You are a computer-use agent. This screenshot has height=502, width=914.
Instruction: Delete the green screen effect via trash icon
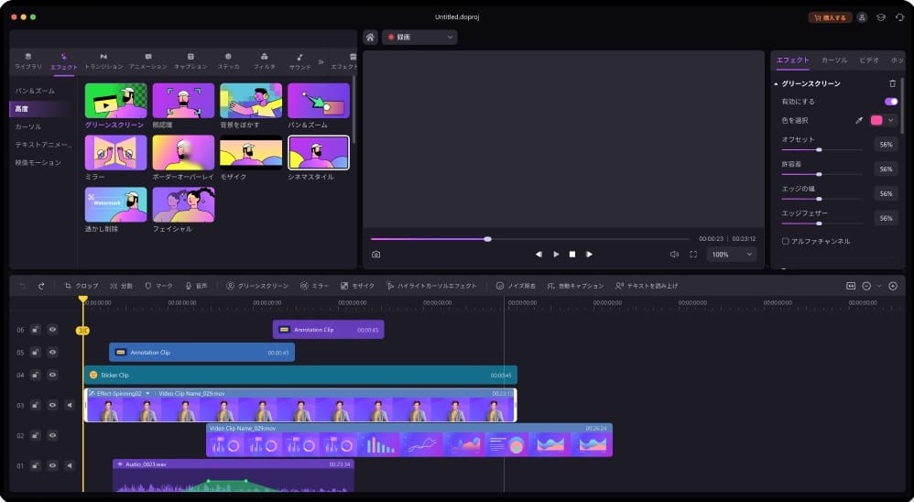[893, 83]
